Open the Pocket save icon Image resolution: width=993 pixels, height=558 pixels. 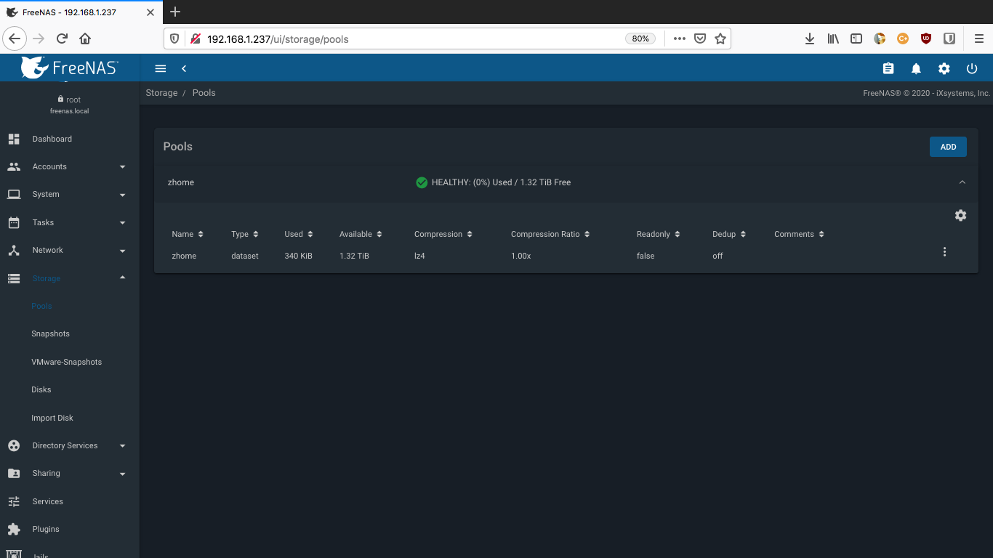700,39
